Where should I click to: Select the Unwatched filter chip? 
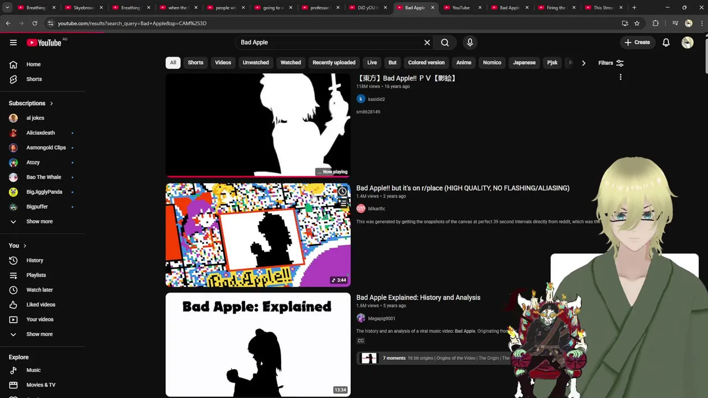[x=256, y=62]
